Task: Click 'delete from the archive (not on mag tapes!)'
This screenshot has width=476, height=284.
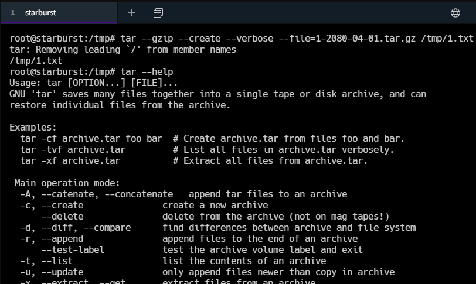Action: tap(276, 217)
